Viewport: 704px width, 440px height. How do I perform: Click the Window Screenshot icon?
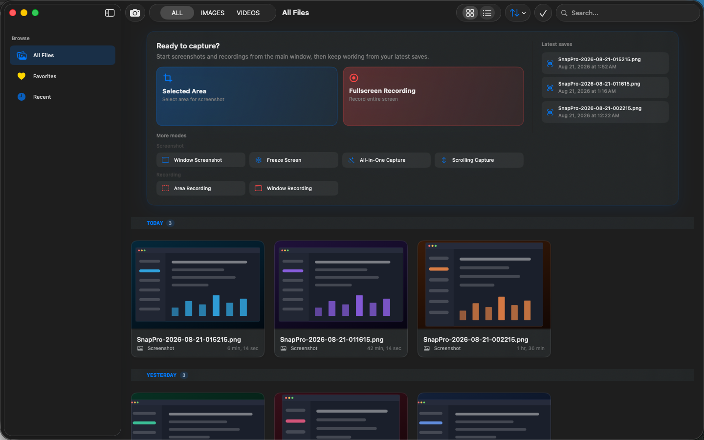(166, 160)
